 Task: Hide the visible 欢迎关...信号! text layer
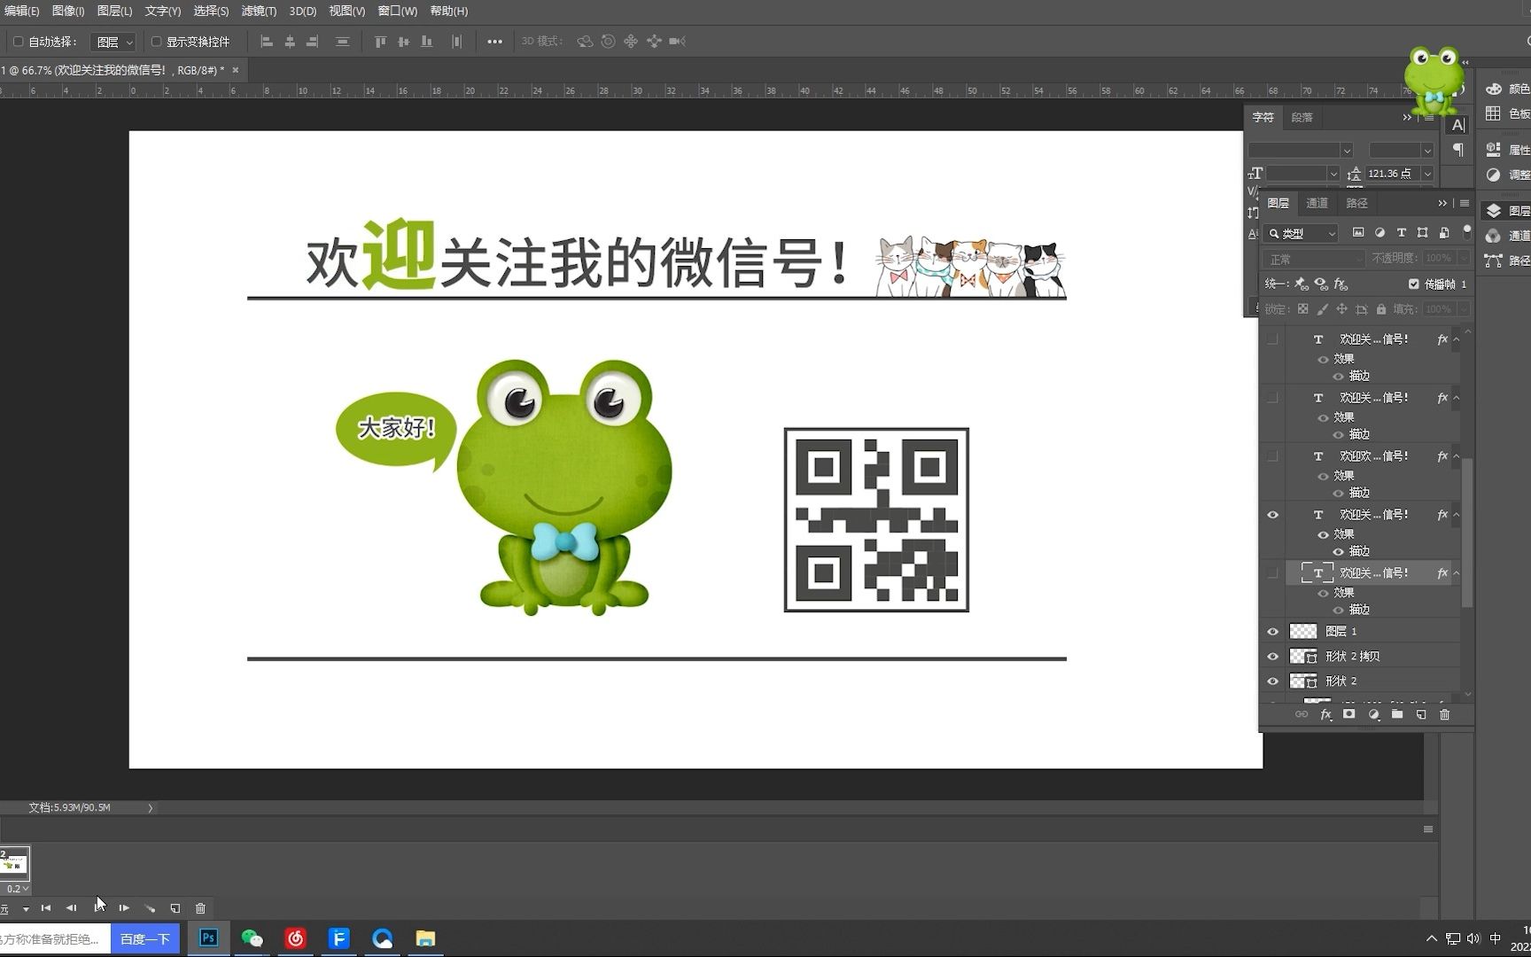[1272, 515]
